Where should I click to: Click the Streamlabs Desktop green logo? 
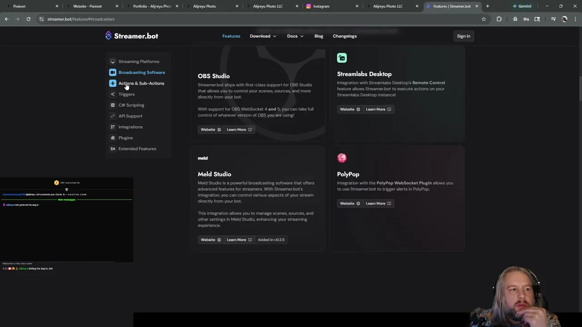(342, 58)
